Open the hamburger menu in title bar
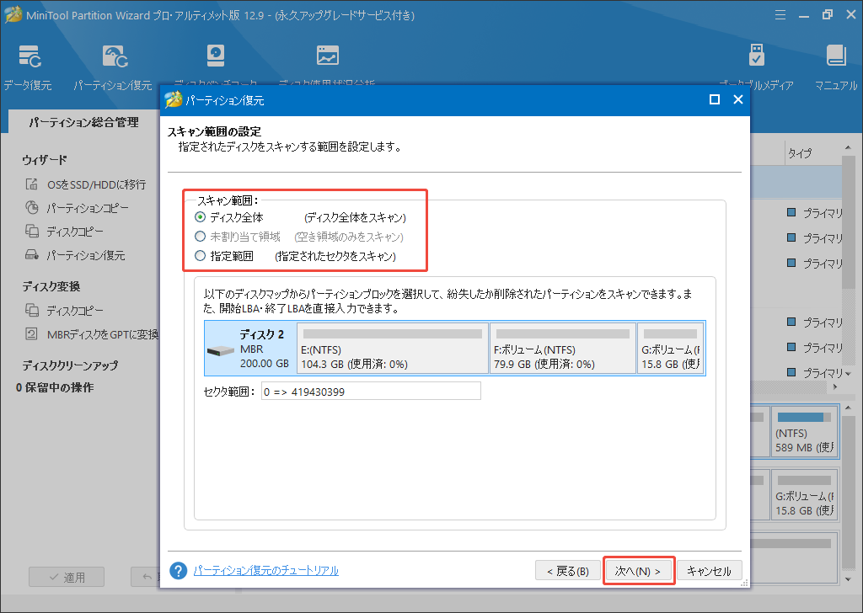This screenshot has width=863, height=613. coord(780,15)
